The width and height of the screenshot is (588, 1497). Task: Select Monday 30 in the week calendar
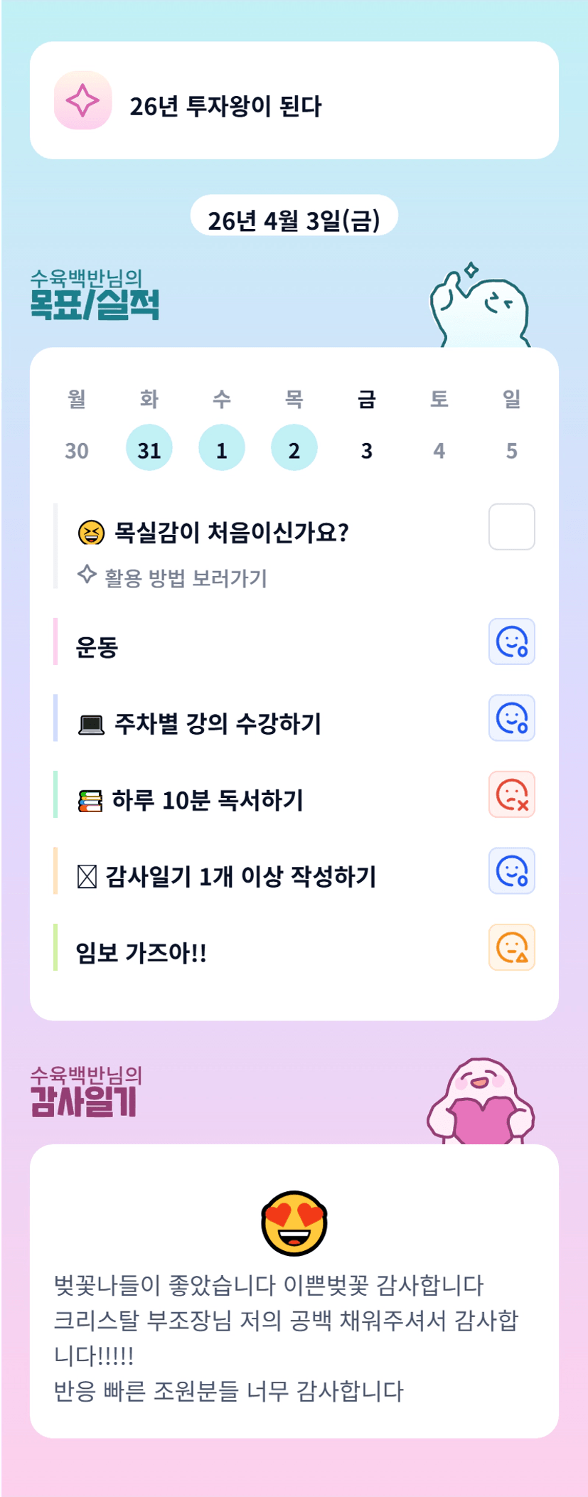point(77,450)
